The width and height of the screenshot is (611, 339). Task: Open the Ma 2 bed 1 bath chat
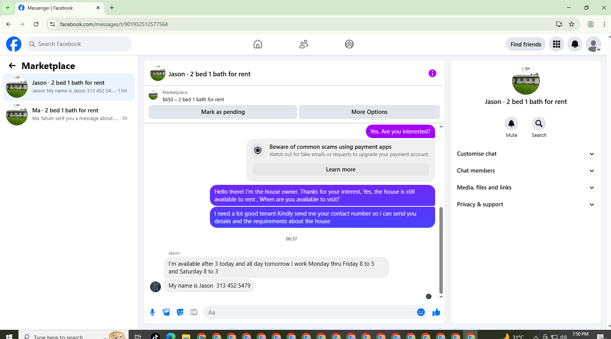point(69,115)
